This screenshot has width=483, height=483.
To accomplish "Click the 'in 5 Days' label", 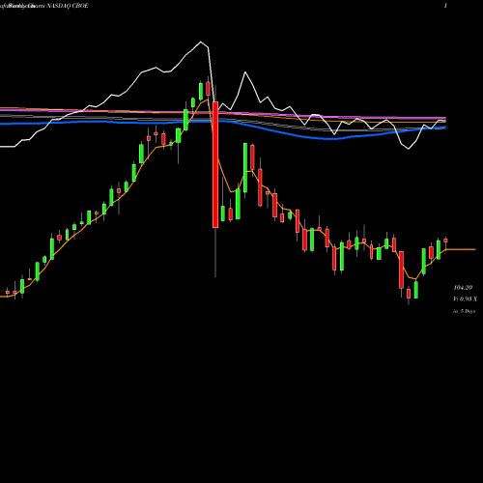I will coord(464,311).
